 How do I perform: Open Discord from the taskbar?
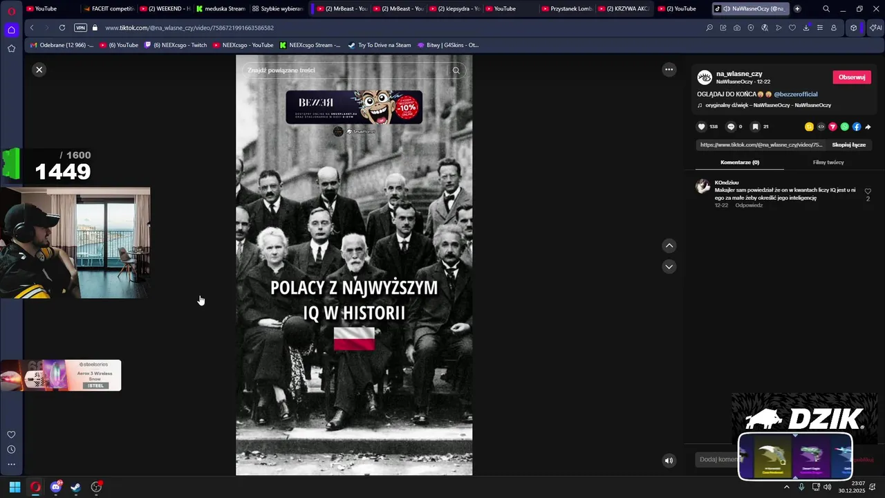point(55,487)
